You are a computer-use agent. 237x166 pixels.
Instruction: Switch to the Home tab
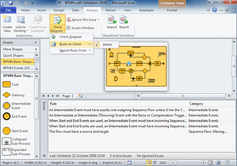click(x=25, y=10)
